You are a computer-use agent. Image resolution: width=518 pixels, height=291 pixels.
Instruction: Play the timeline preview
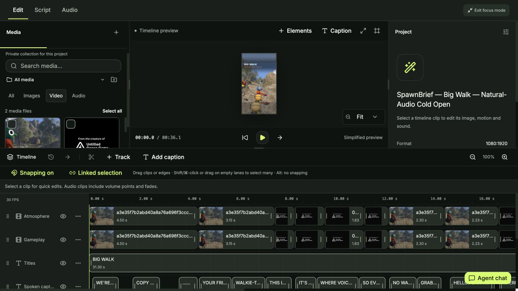tap(262, 137)
